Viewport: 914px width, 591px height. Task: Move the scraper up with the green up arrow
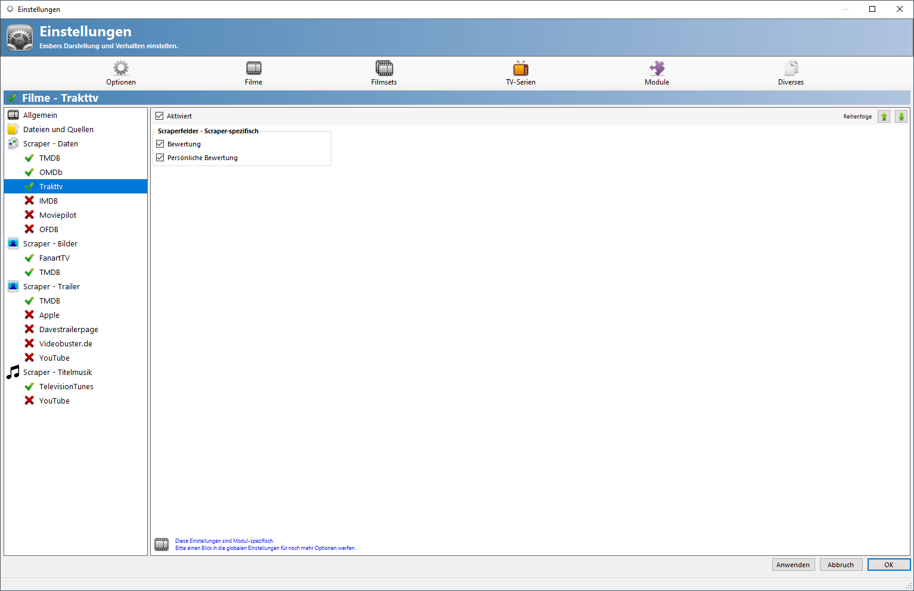[x=884, y=117]
